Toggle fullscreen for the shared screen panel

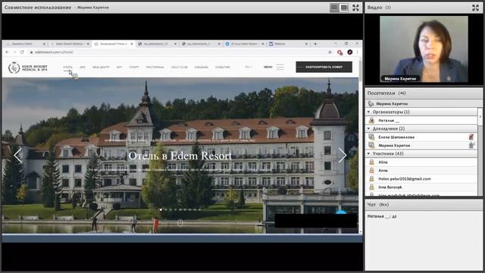point(355,8)
